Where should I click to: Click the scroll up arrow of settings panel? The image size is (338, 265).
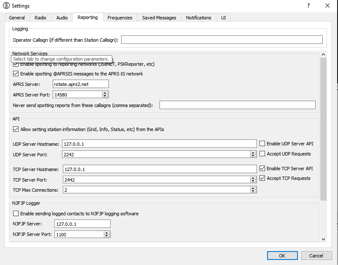pos(323,54)
